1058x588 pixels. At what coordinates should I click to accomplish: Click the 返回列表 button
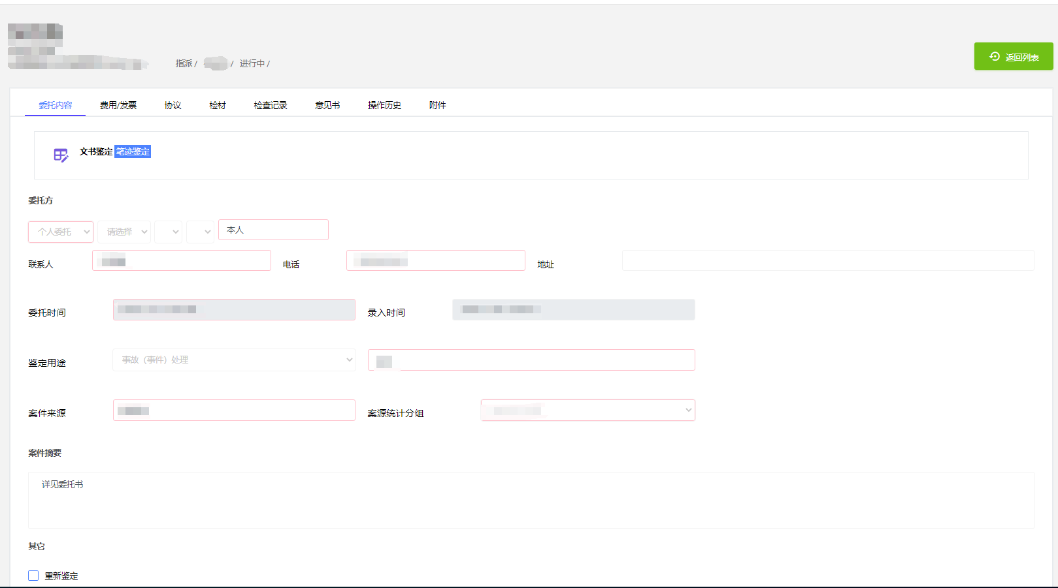coord(1013,57)
